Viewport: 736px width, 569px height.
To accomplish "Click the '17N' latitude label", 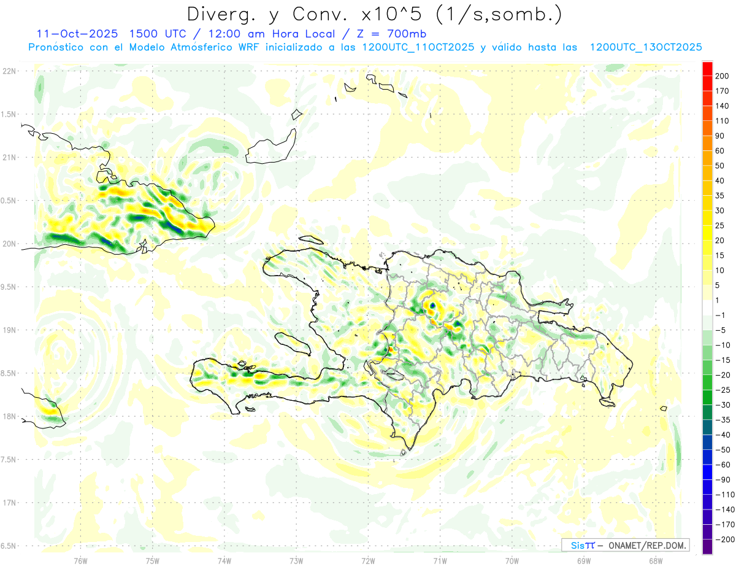I will [9, 503].
